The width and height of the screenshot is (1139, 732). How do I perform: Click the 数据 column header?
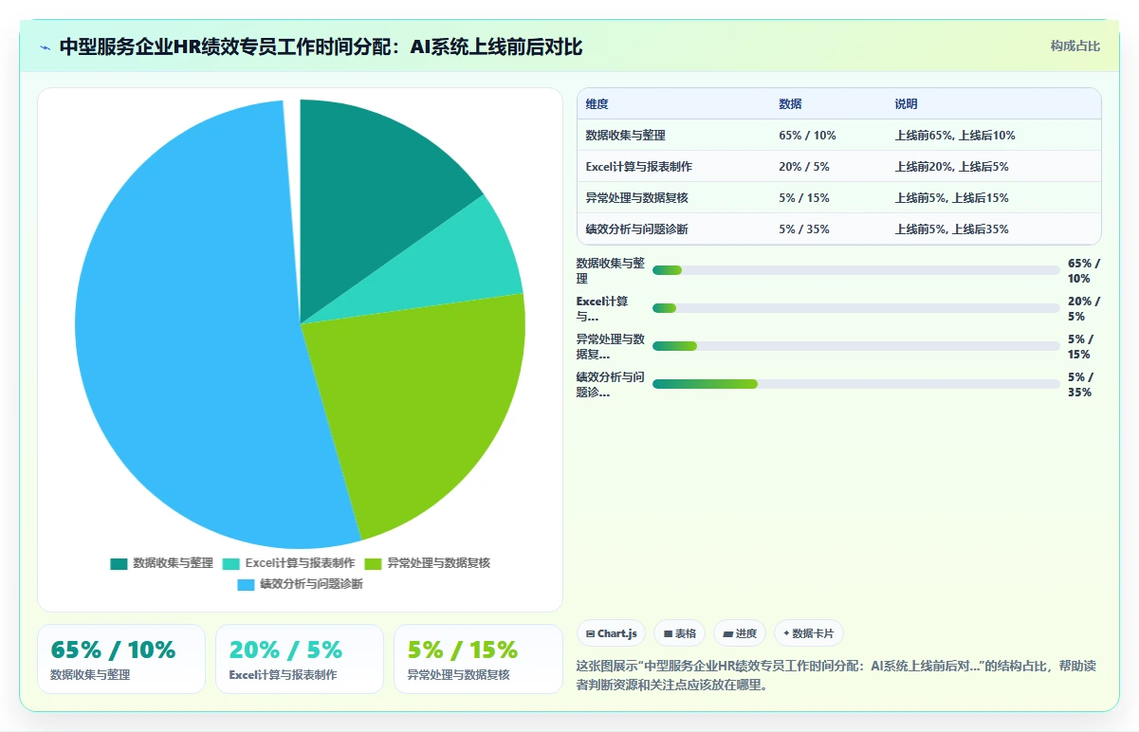coord(790,104)
